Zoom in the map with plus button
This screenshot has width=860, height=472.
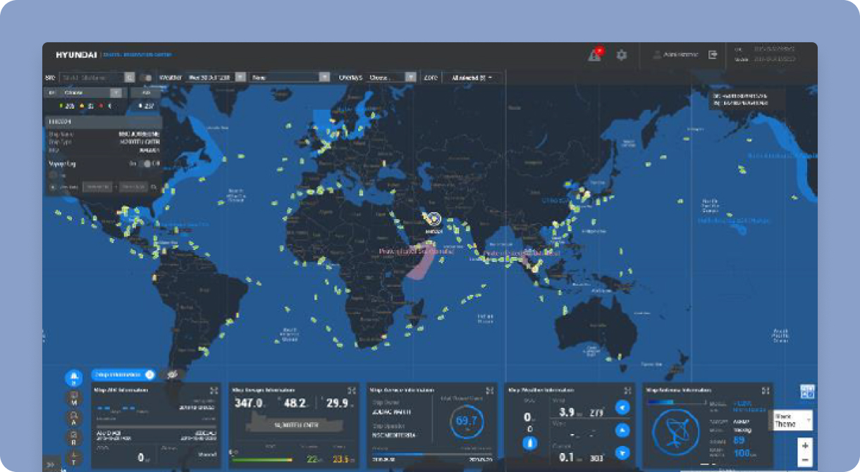pyautogui.click(x=806, y=445)
